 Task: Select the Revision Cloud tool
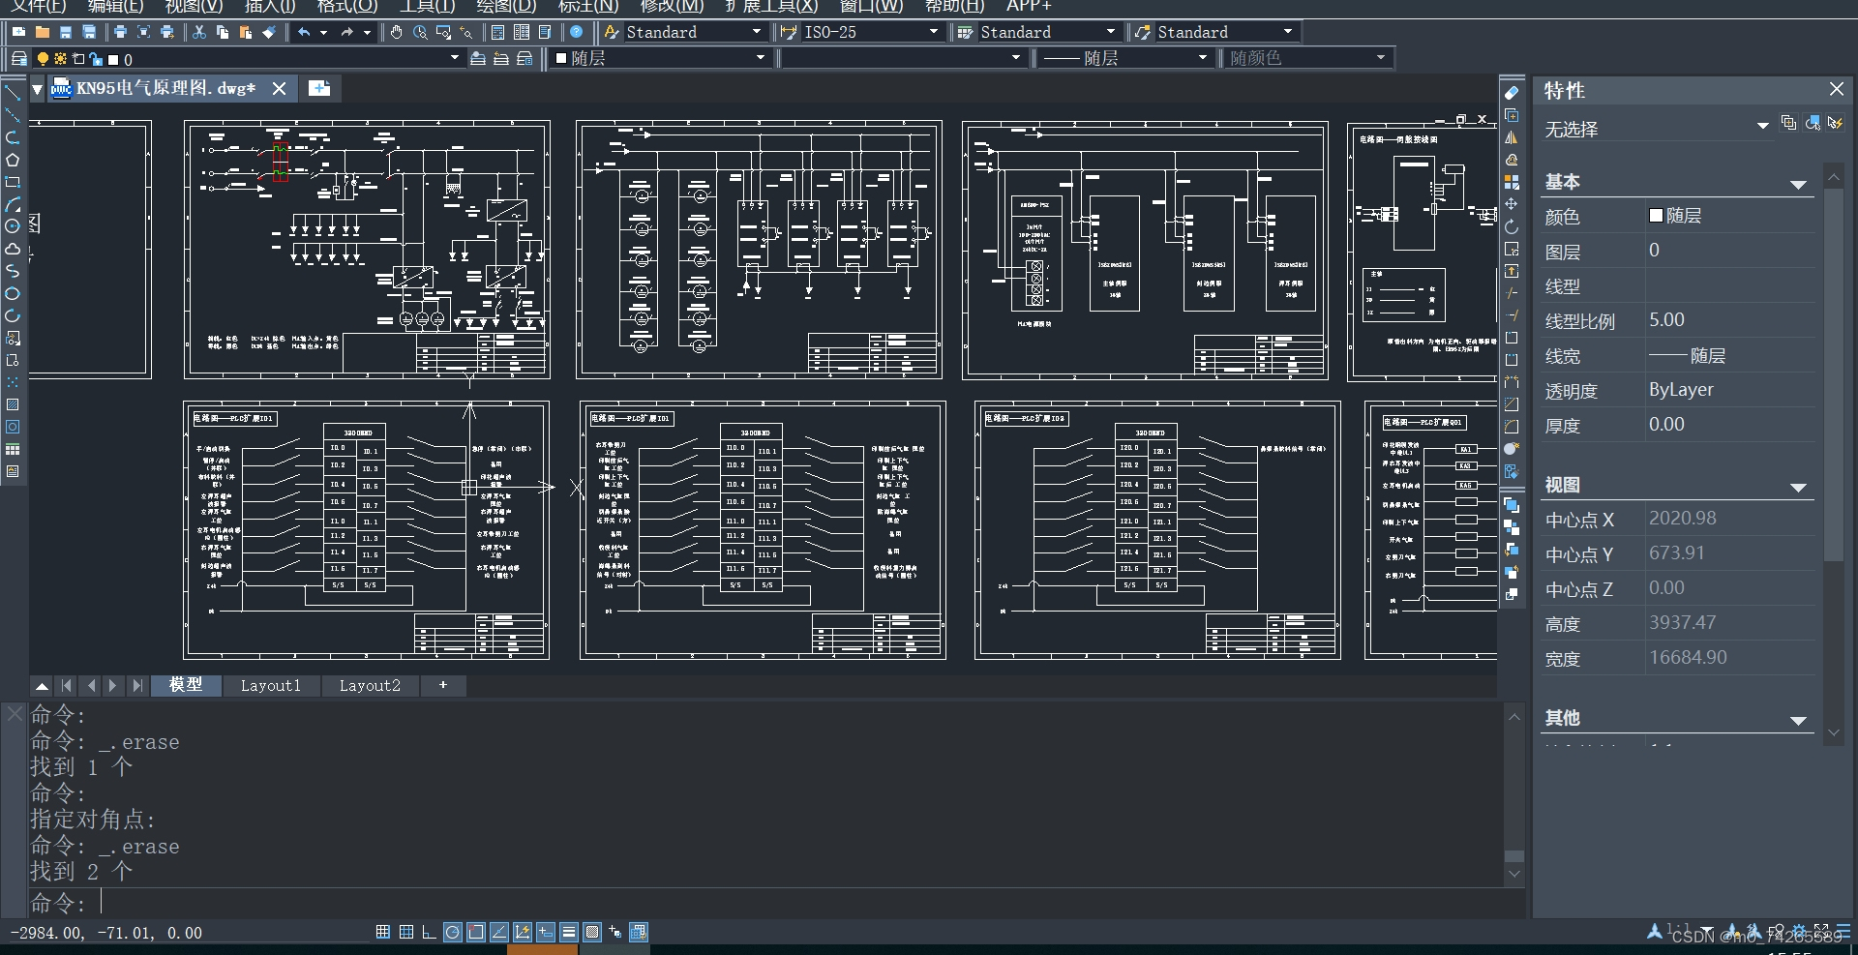click(13, 249)
